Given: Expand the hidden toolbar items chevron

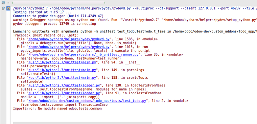Looking at the screenshot, I should point(8,3).
